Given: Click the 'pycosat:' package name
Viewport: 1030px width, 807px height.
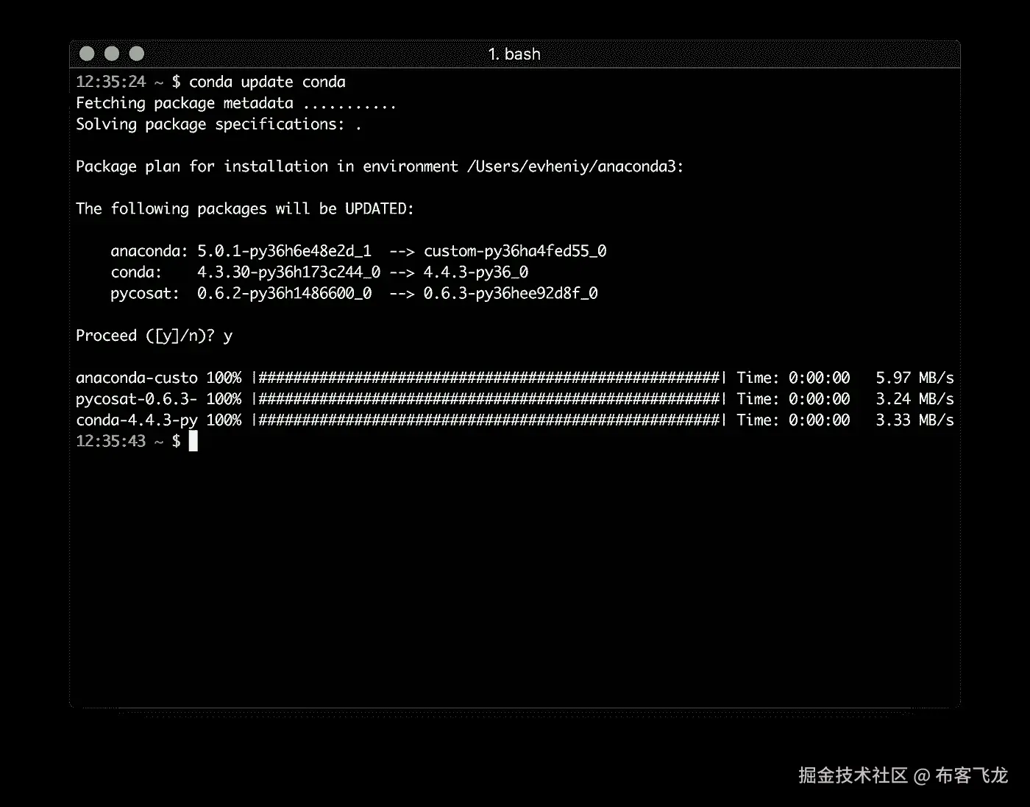Looking at the screenshot, I should [145, 295].
